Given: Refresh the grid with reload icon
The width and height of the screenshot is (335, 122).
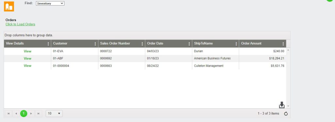Looking at the screenshot, I should [x=286, y=114].
